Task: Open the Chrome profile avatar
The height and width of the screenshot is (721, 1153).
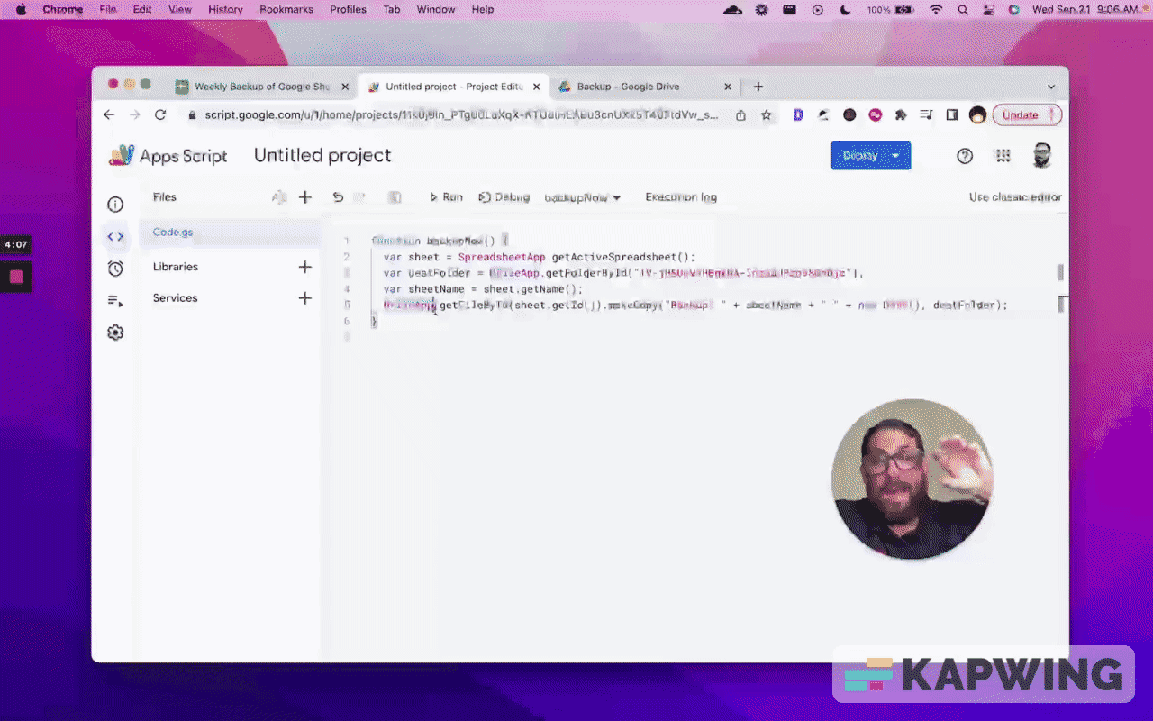Action: (977, 115)
